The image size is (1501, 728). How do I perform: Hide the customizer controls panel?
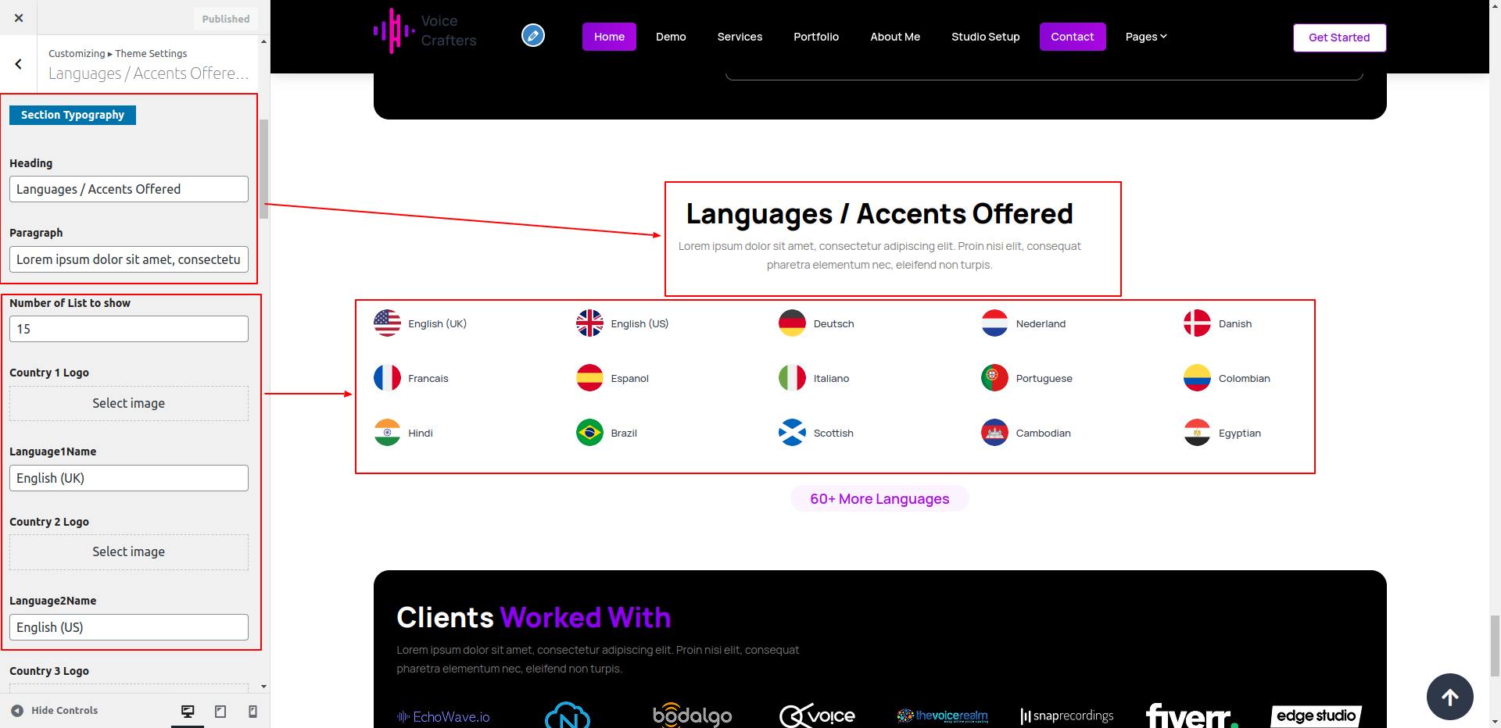tap(55, 711)
